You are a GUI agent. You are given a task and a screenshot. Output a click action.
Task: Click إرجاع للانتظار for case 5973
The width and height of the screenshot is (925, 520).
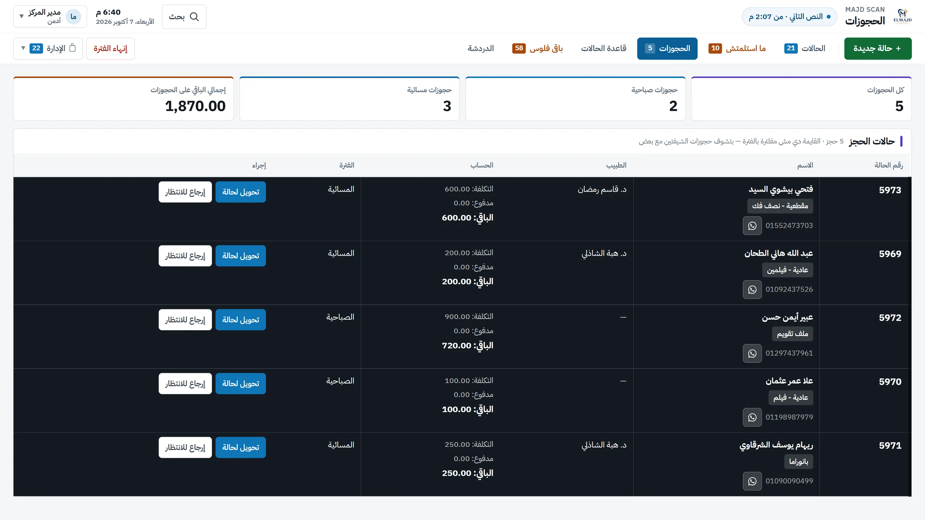185,192
